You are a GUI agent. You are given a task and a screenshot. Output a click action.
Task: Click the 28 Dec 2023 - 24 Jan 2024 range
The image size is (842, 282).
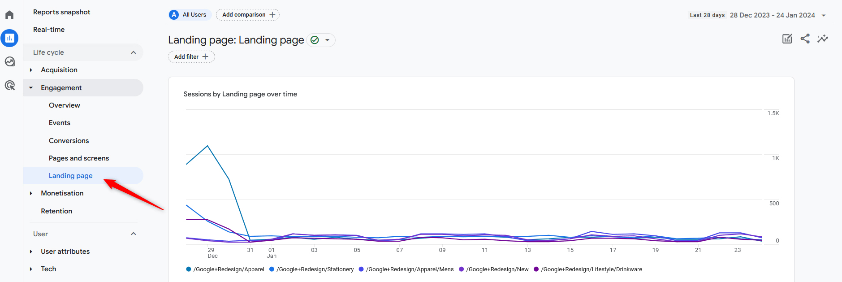(773, 15)
